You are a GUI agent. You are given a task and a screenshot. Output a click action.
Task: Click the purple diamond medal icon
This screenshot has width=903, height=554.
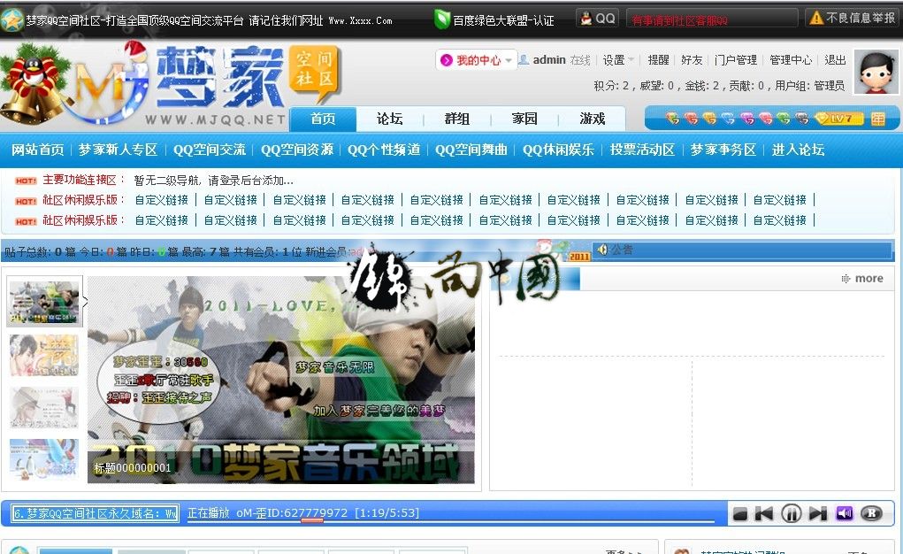point(747,119)
